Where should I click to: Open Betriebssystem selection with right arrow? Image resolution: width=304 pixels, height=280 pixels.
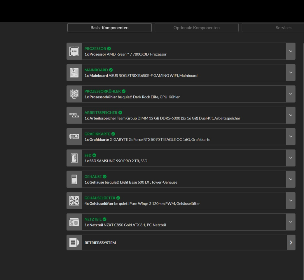(291, 242)
